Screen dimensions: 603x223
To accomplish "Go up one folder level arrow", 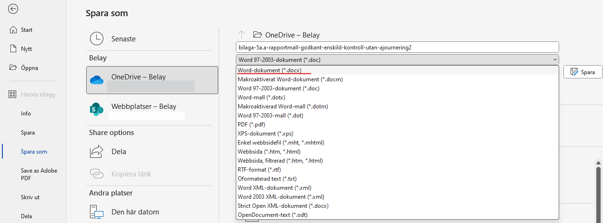I will pos(241,35).
